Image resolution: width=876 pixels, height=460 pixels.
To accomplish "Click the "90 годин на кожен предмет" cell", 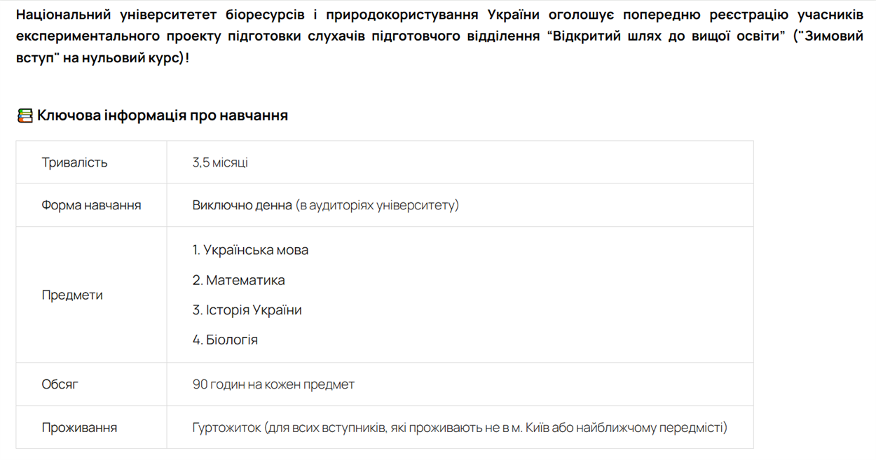I will pyautogui.click(x=273, y=384).
